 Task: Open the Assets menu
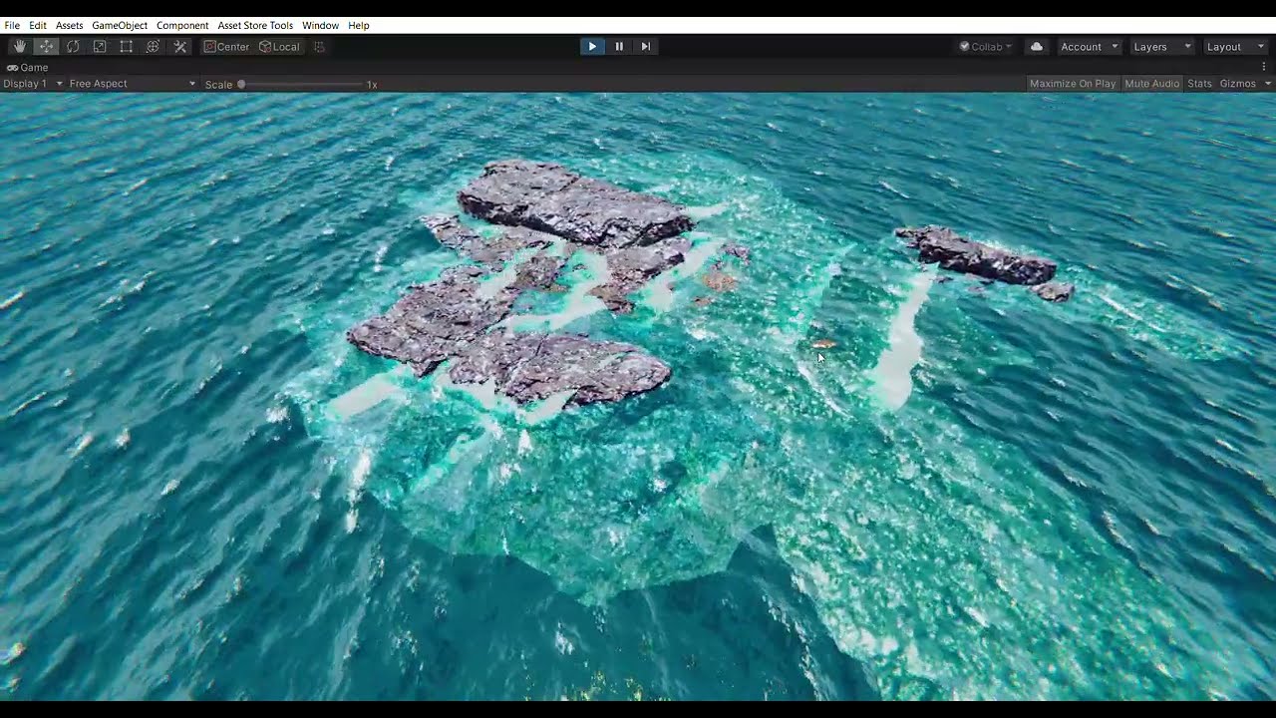(70, 25)
